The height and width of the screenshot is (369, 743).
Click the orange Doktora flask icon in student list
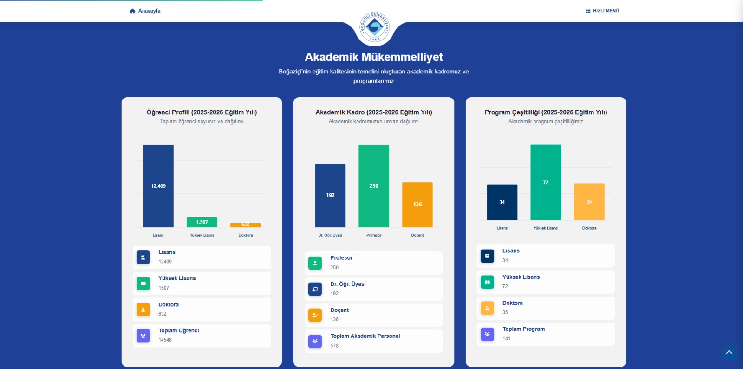[x=143, y=310]
